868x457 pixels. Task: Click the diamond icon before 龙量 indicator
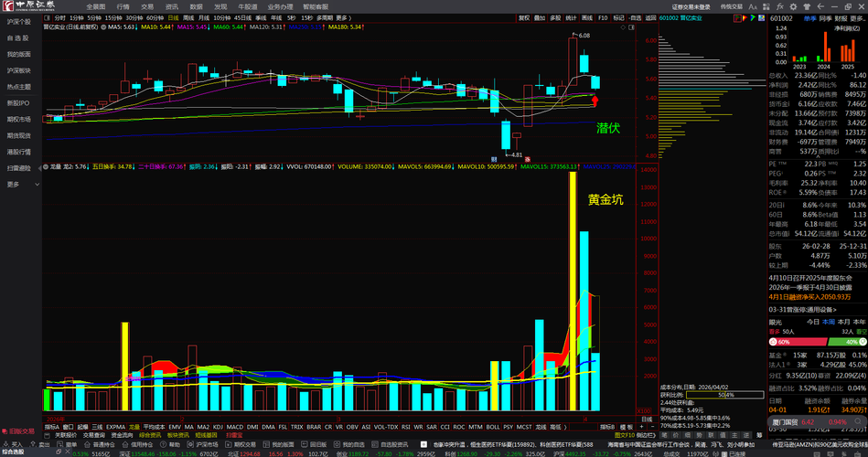(46, 166)
